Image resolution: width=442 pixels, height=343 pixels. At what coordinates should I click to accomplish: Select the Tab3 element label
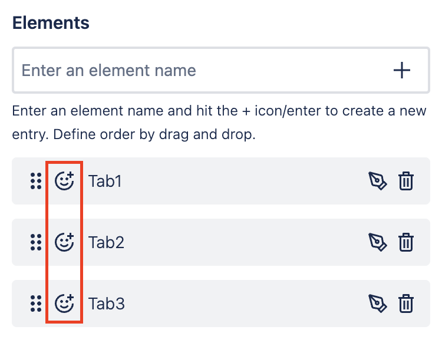[x=106, y=304]
